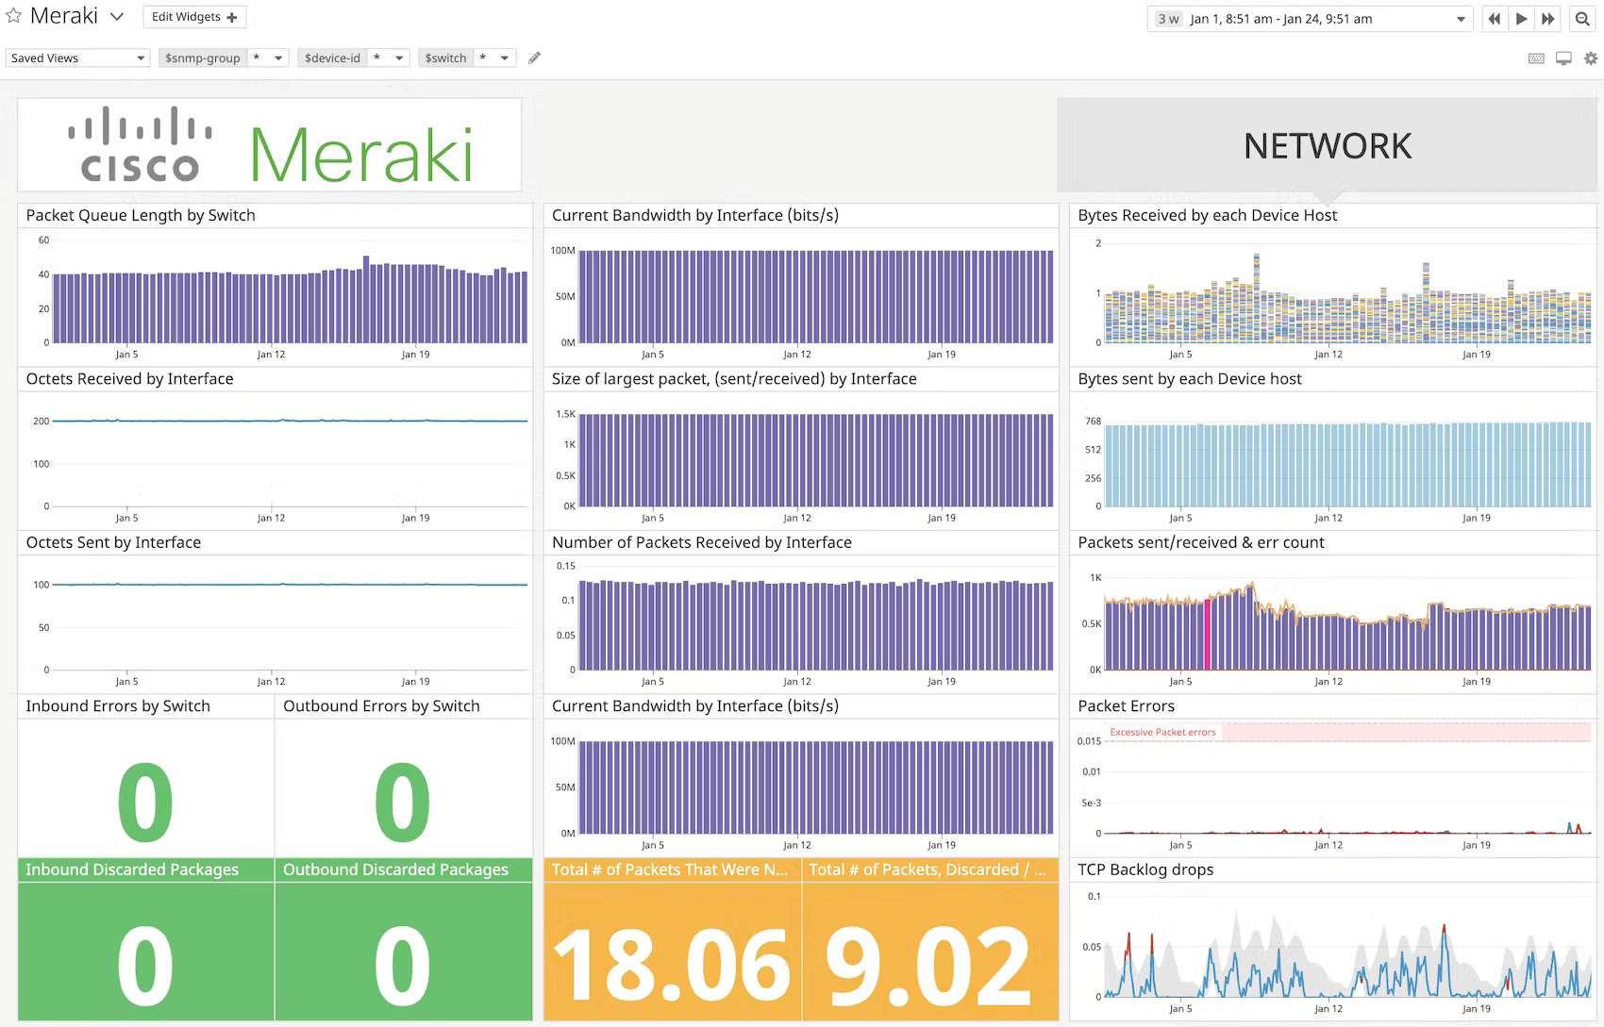Jump back with the rewind double-arrow icon

tap(1495, 18)
